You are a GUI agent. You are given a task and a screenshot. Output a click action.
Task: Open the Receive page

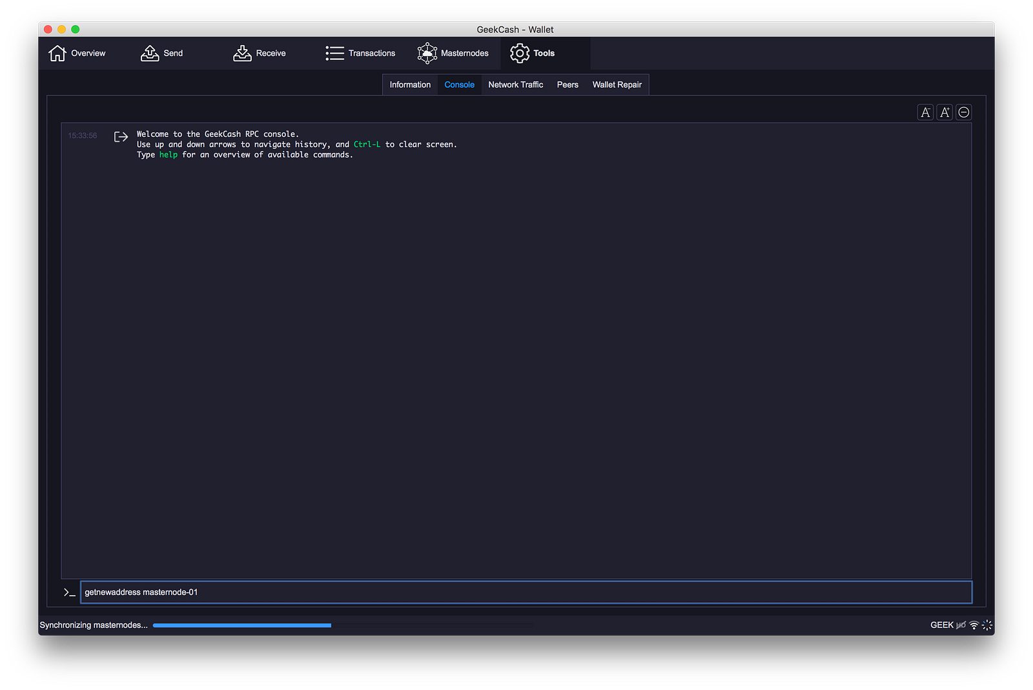[260, 53]
